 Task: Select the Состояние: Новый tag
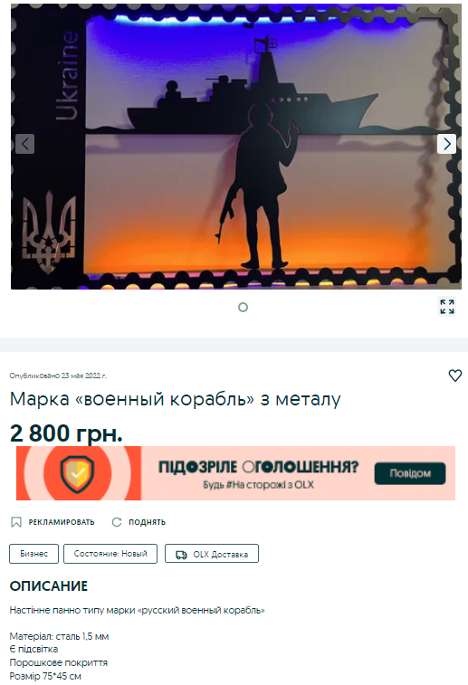(110, 554)
